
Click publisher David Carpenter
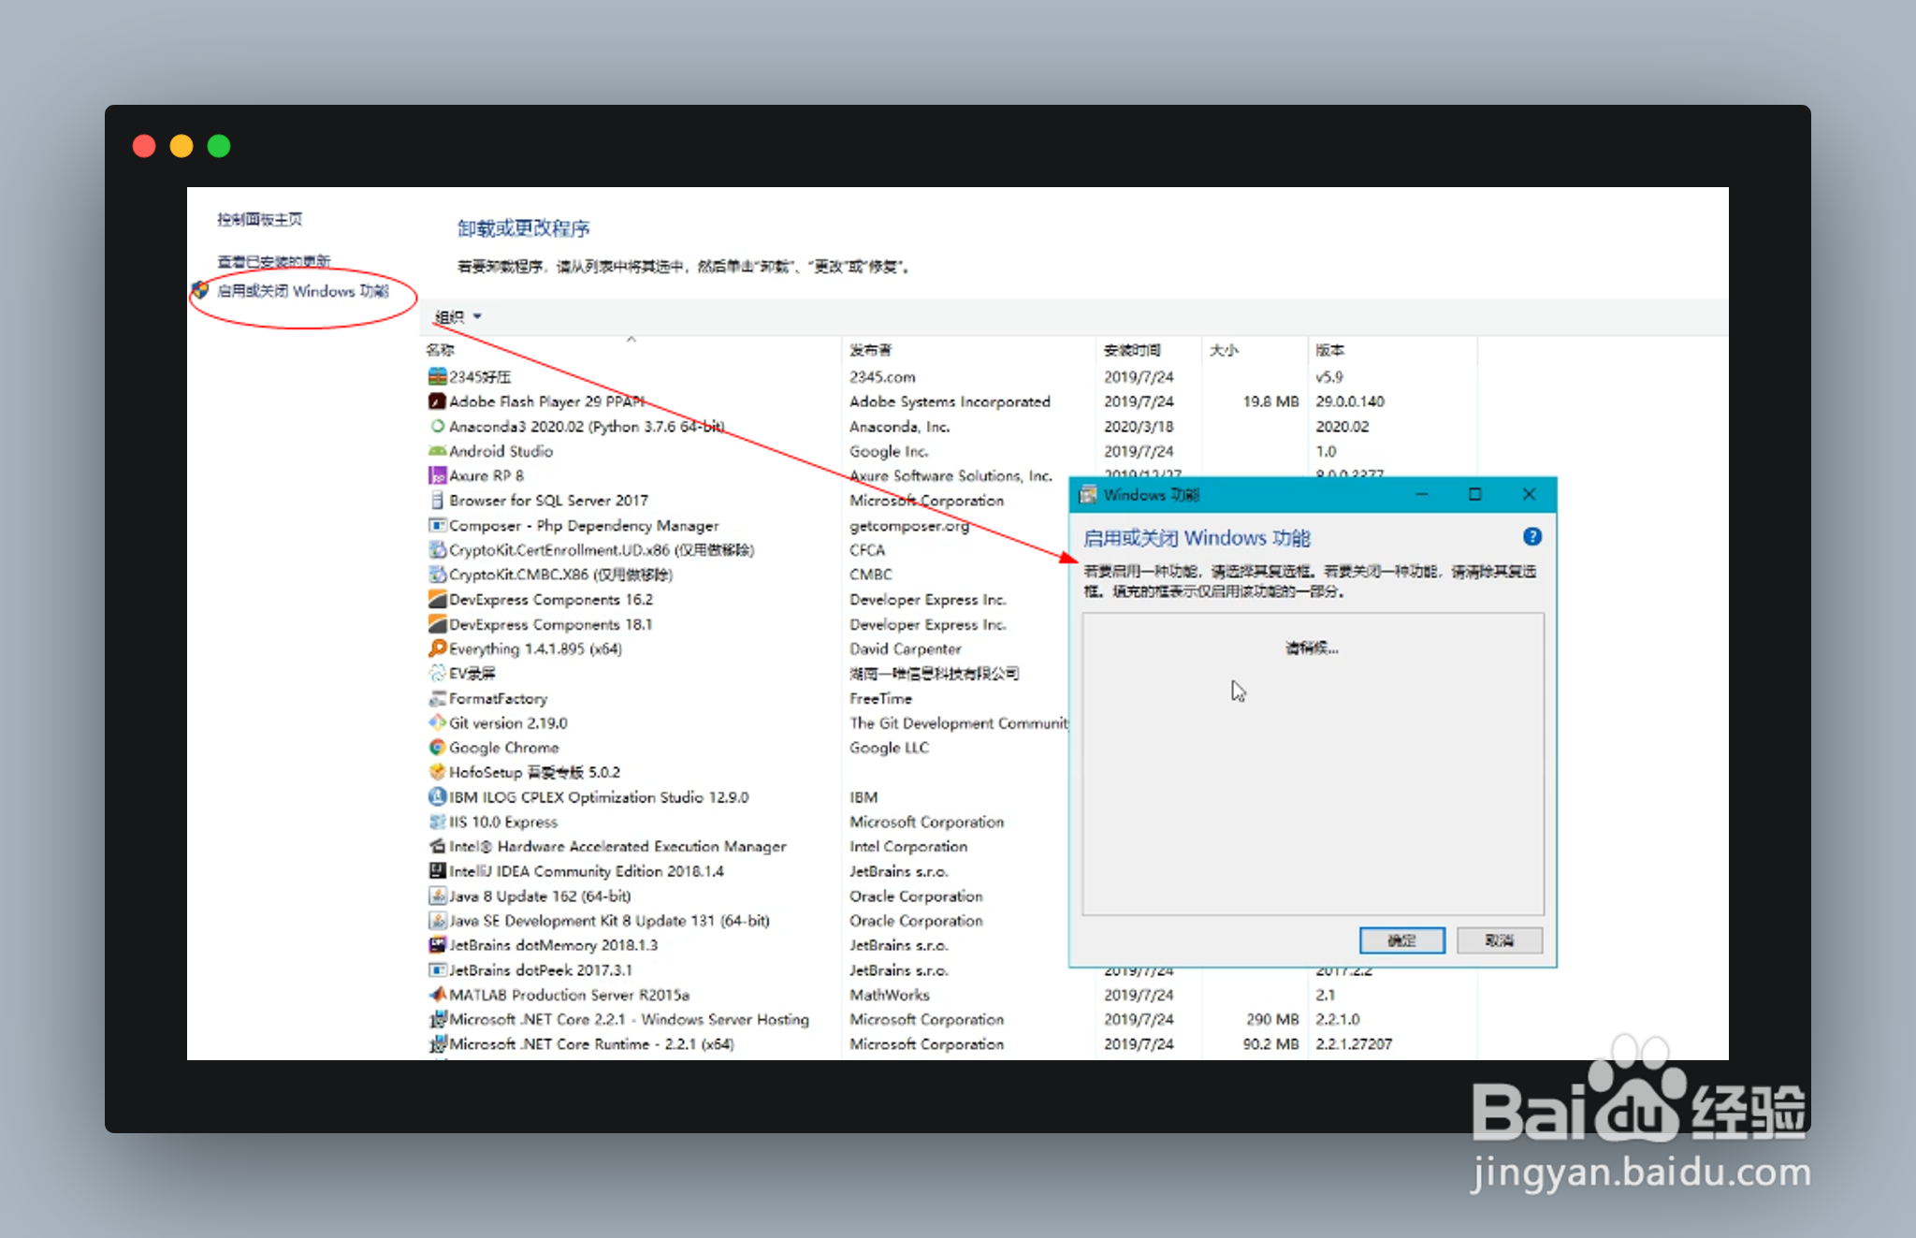click(x=905, y=648)
